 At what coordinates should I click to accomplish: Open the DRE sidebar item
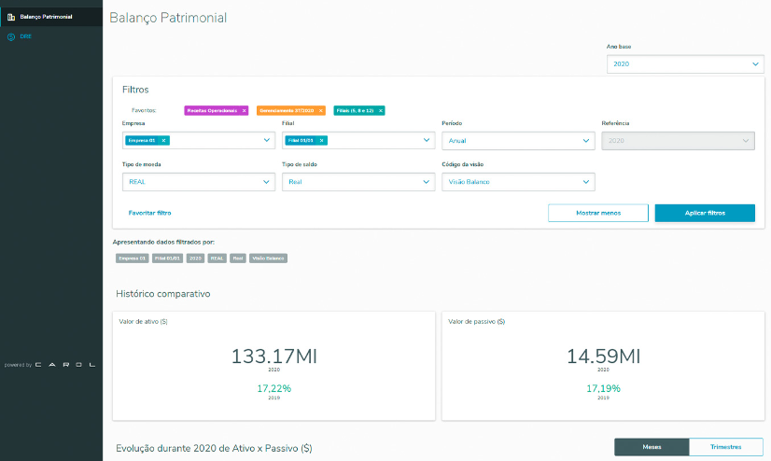point(25,36)
